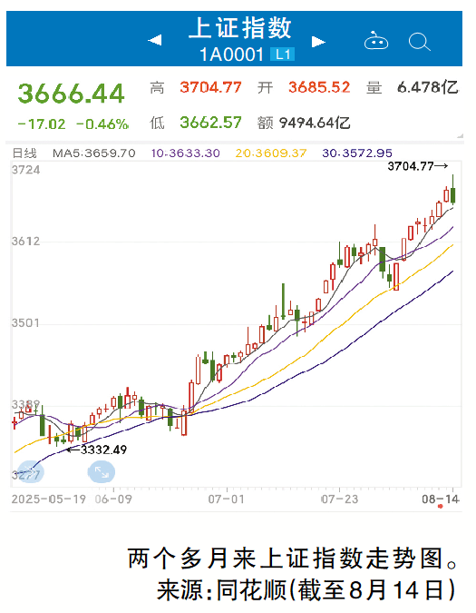The image size is (476, 613).
Task: Tap volume 6.478亿
Action: 428,87
